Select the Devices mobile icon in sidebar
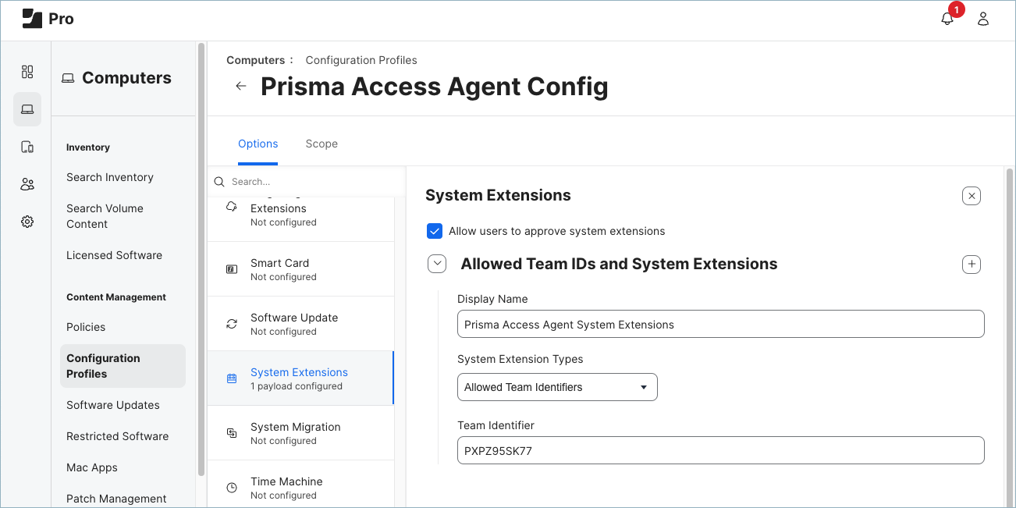 [x=27, y=147]
